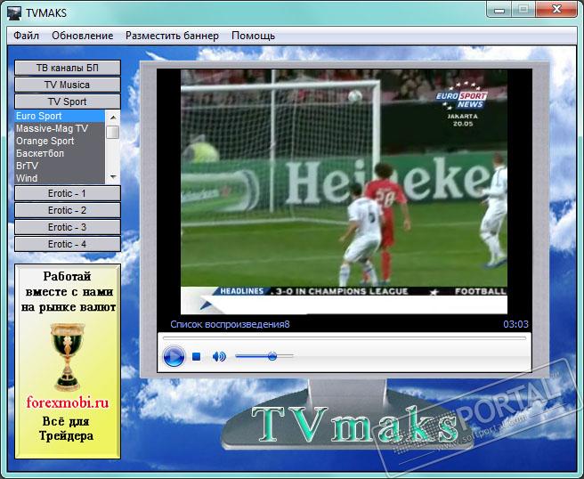584x479 pixels.
Task: Mute audio with the speaker icon
Action: (219, 357)
